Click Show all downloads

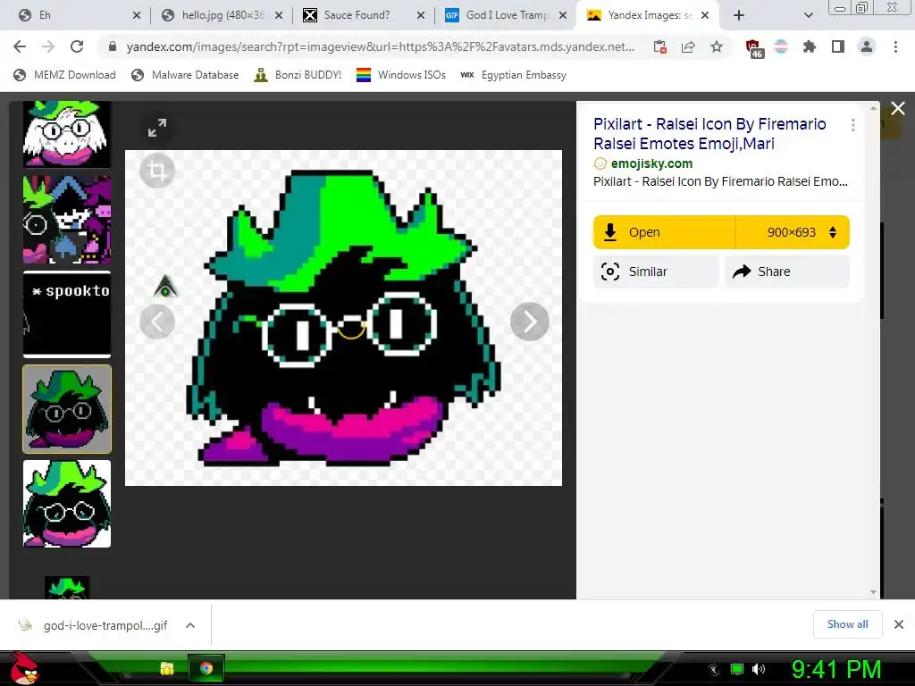click(x=847, y=624)
